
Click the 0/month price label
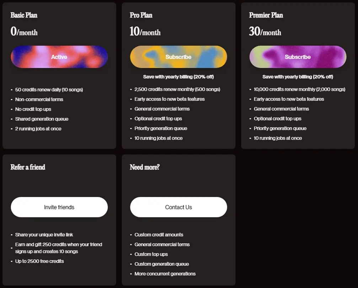point(24,32)
